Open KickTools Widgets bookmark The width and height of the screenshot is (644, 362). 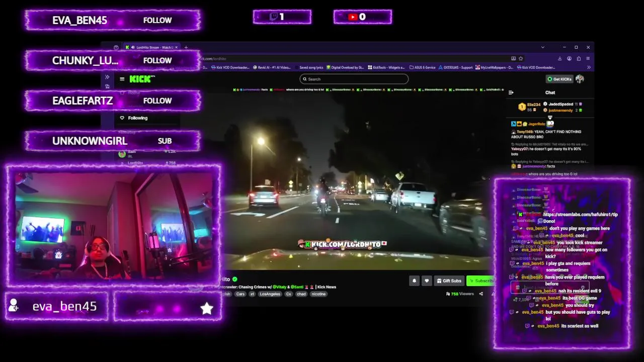[x=386, y=67]
